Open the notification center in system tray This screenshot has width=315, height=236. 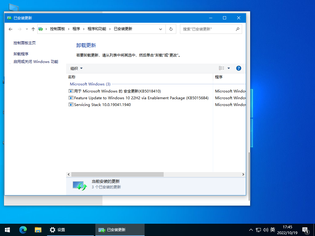coord(306,230)
